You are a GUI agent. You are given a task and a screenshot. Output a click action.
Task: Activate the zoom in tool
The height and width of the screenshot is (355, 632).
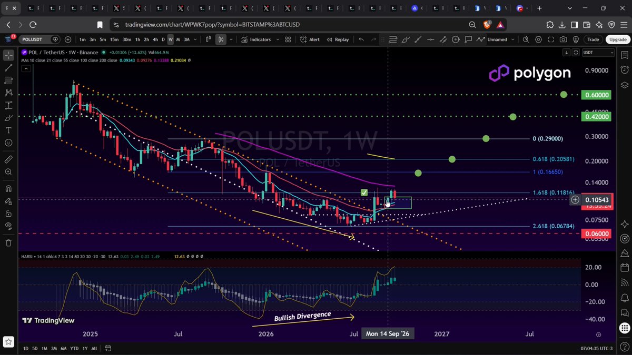[8, 171]
